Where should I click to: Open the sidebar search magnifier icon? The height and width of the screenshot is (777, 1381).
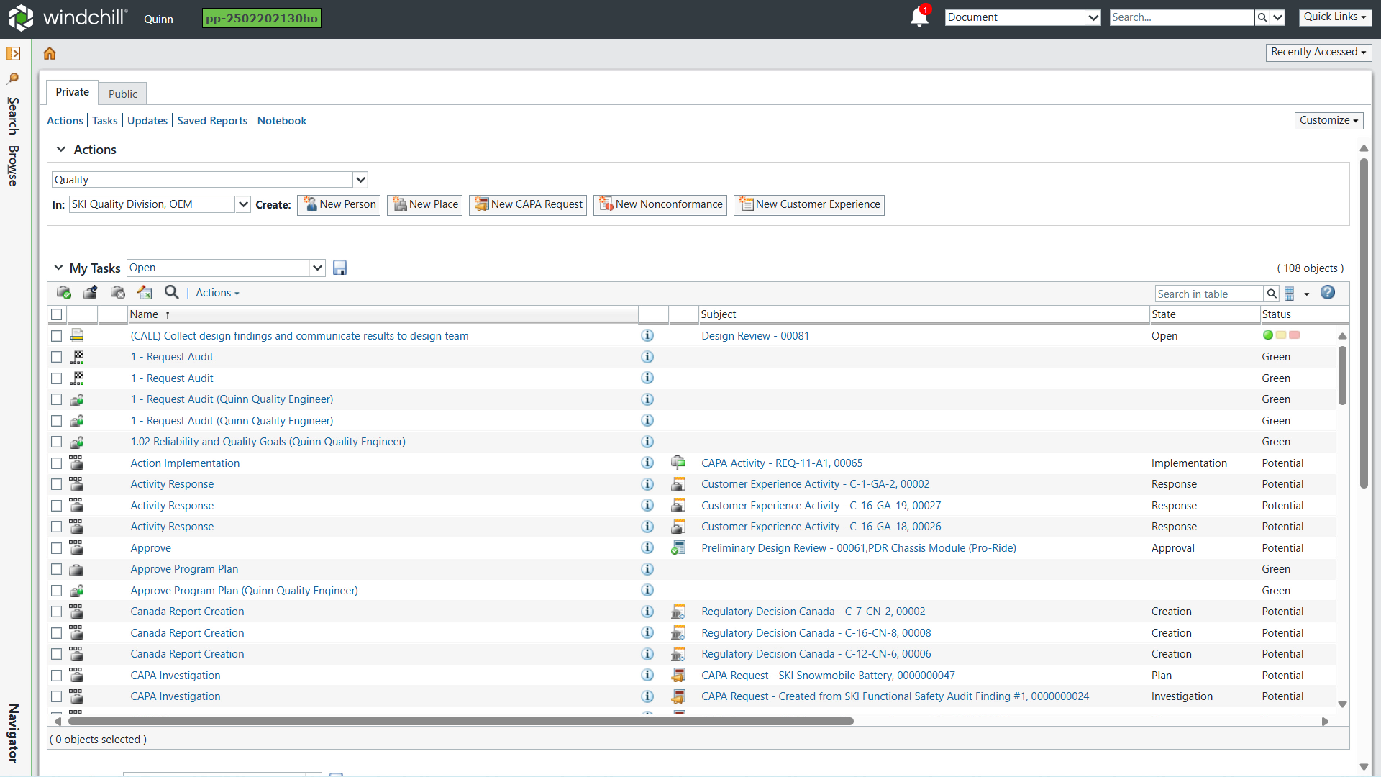[13, 78]
